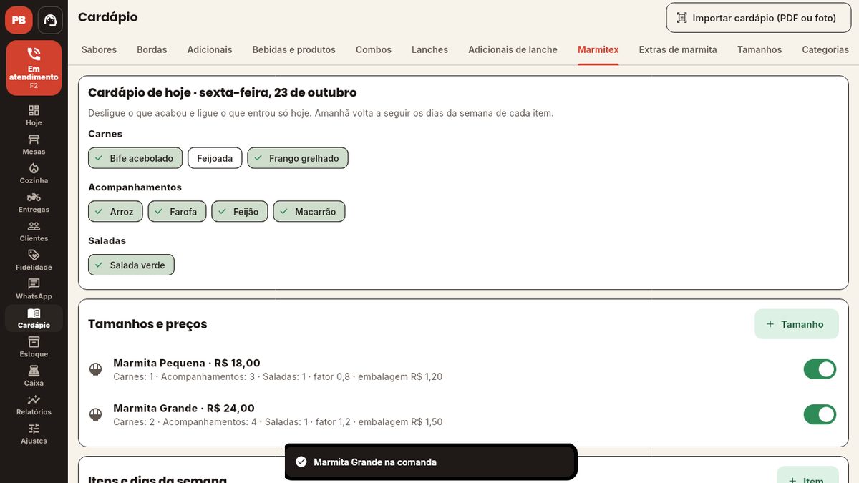Turn off Macarrão for today

309,212
